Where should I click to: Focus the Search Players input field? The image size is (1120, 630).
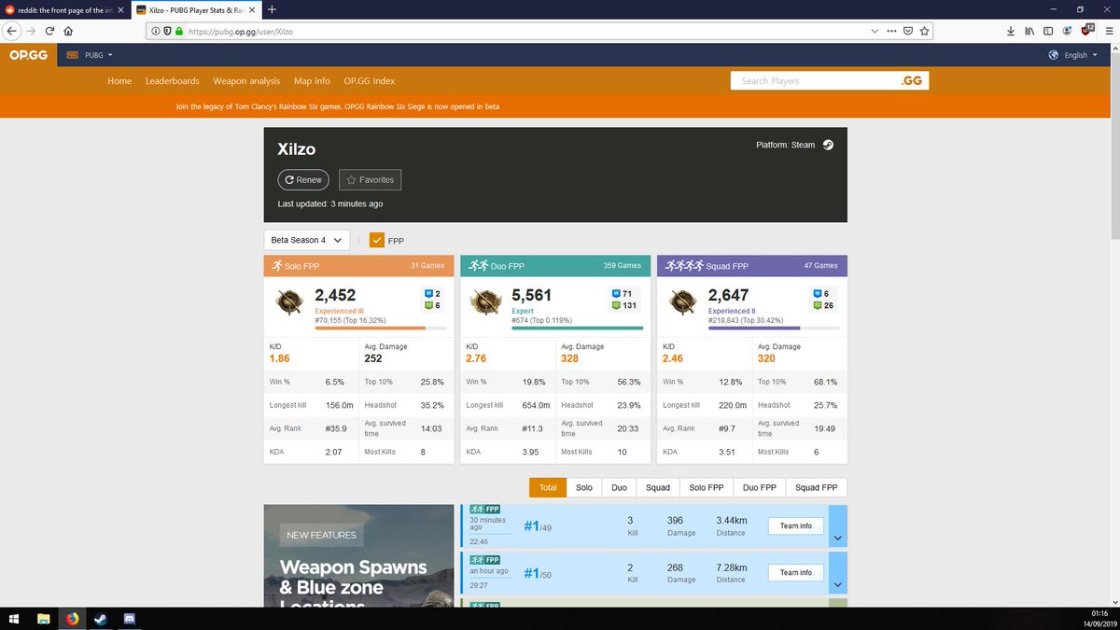[x=814, y=80]
